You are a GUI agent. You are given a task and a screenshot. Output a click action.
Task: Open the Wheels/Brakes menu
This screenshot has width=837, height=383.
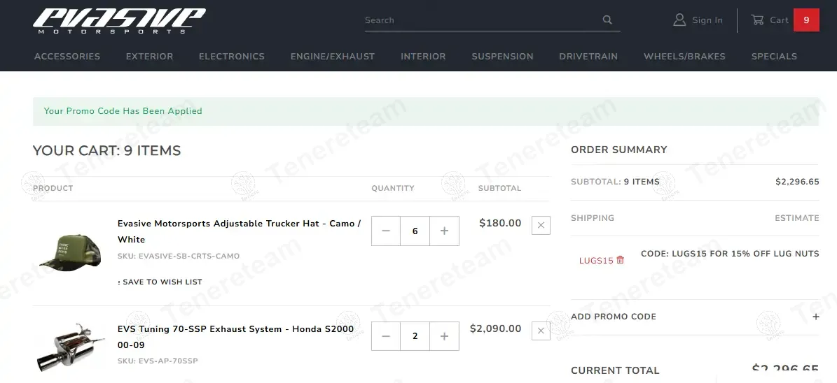tap(684, 57)
